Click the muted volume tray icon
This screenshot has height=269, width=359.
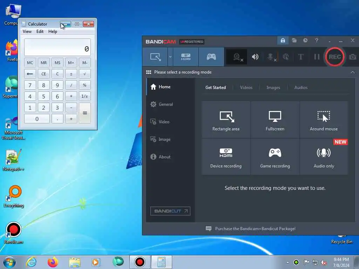click(x=324, y=262)
